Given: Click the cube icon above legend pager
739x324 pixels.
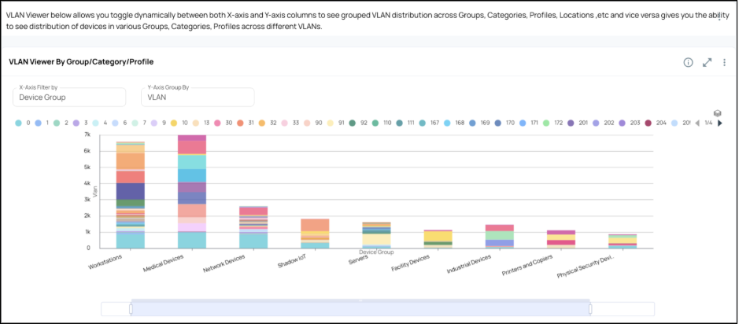Looking at the screenshot, I should (x=717, y=113).
